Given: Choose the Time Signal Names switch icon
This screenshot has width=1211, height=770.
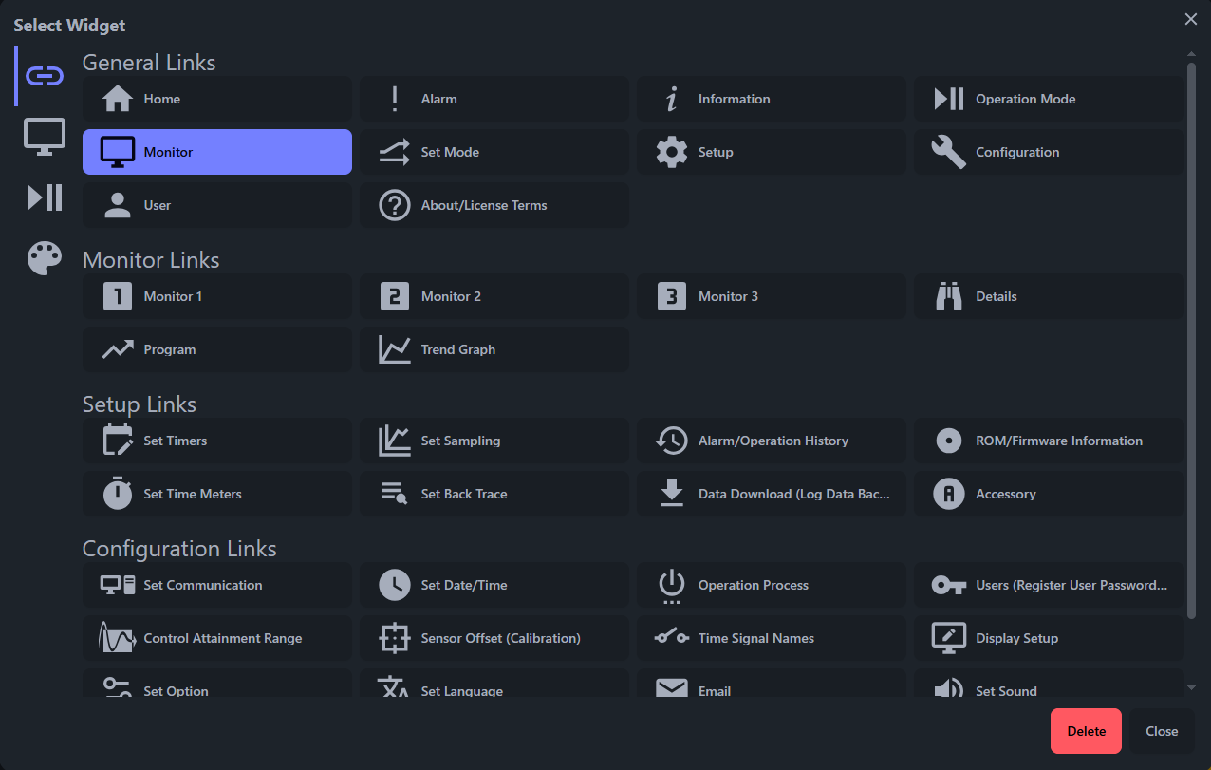Looking at the screenshot, I should pos(672,637).
